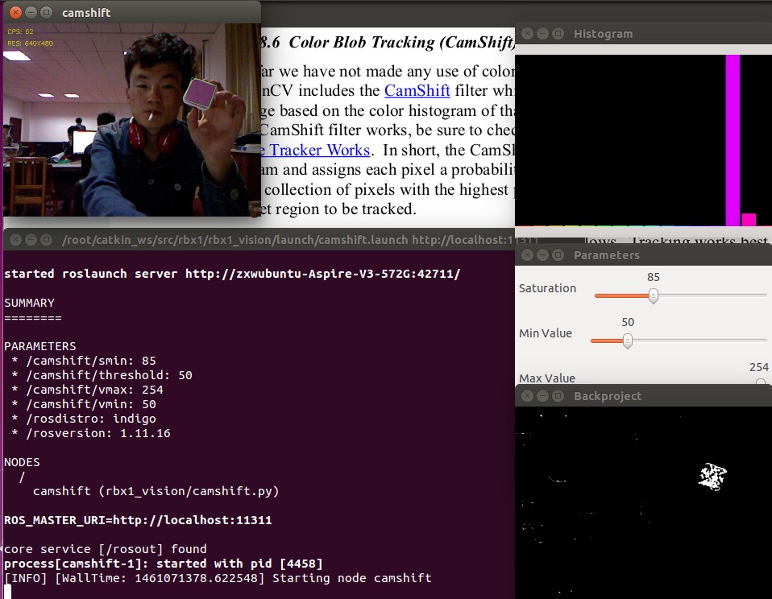The width and height of the screenshot is (772, 599).
Task: Click the NODES heading in terminal
Action: point(22,462)
